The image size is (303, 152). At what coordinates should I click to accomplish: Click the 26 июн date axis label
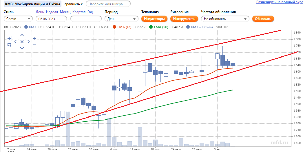point(73,149)
